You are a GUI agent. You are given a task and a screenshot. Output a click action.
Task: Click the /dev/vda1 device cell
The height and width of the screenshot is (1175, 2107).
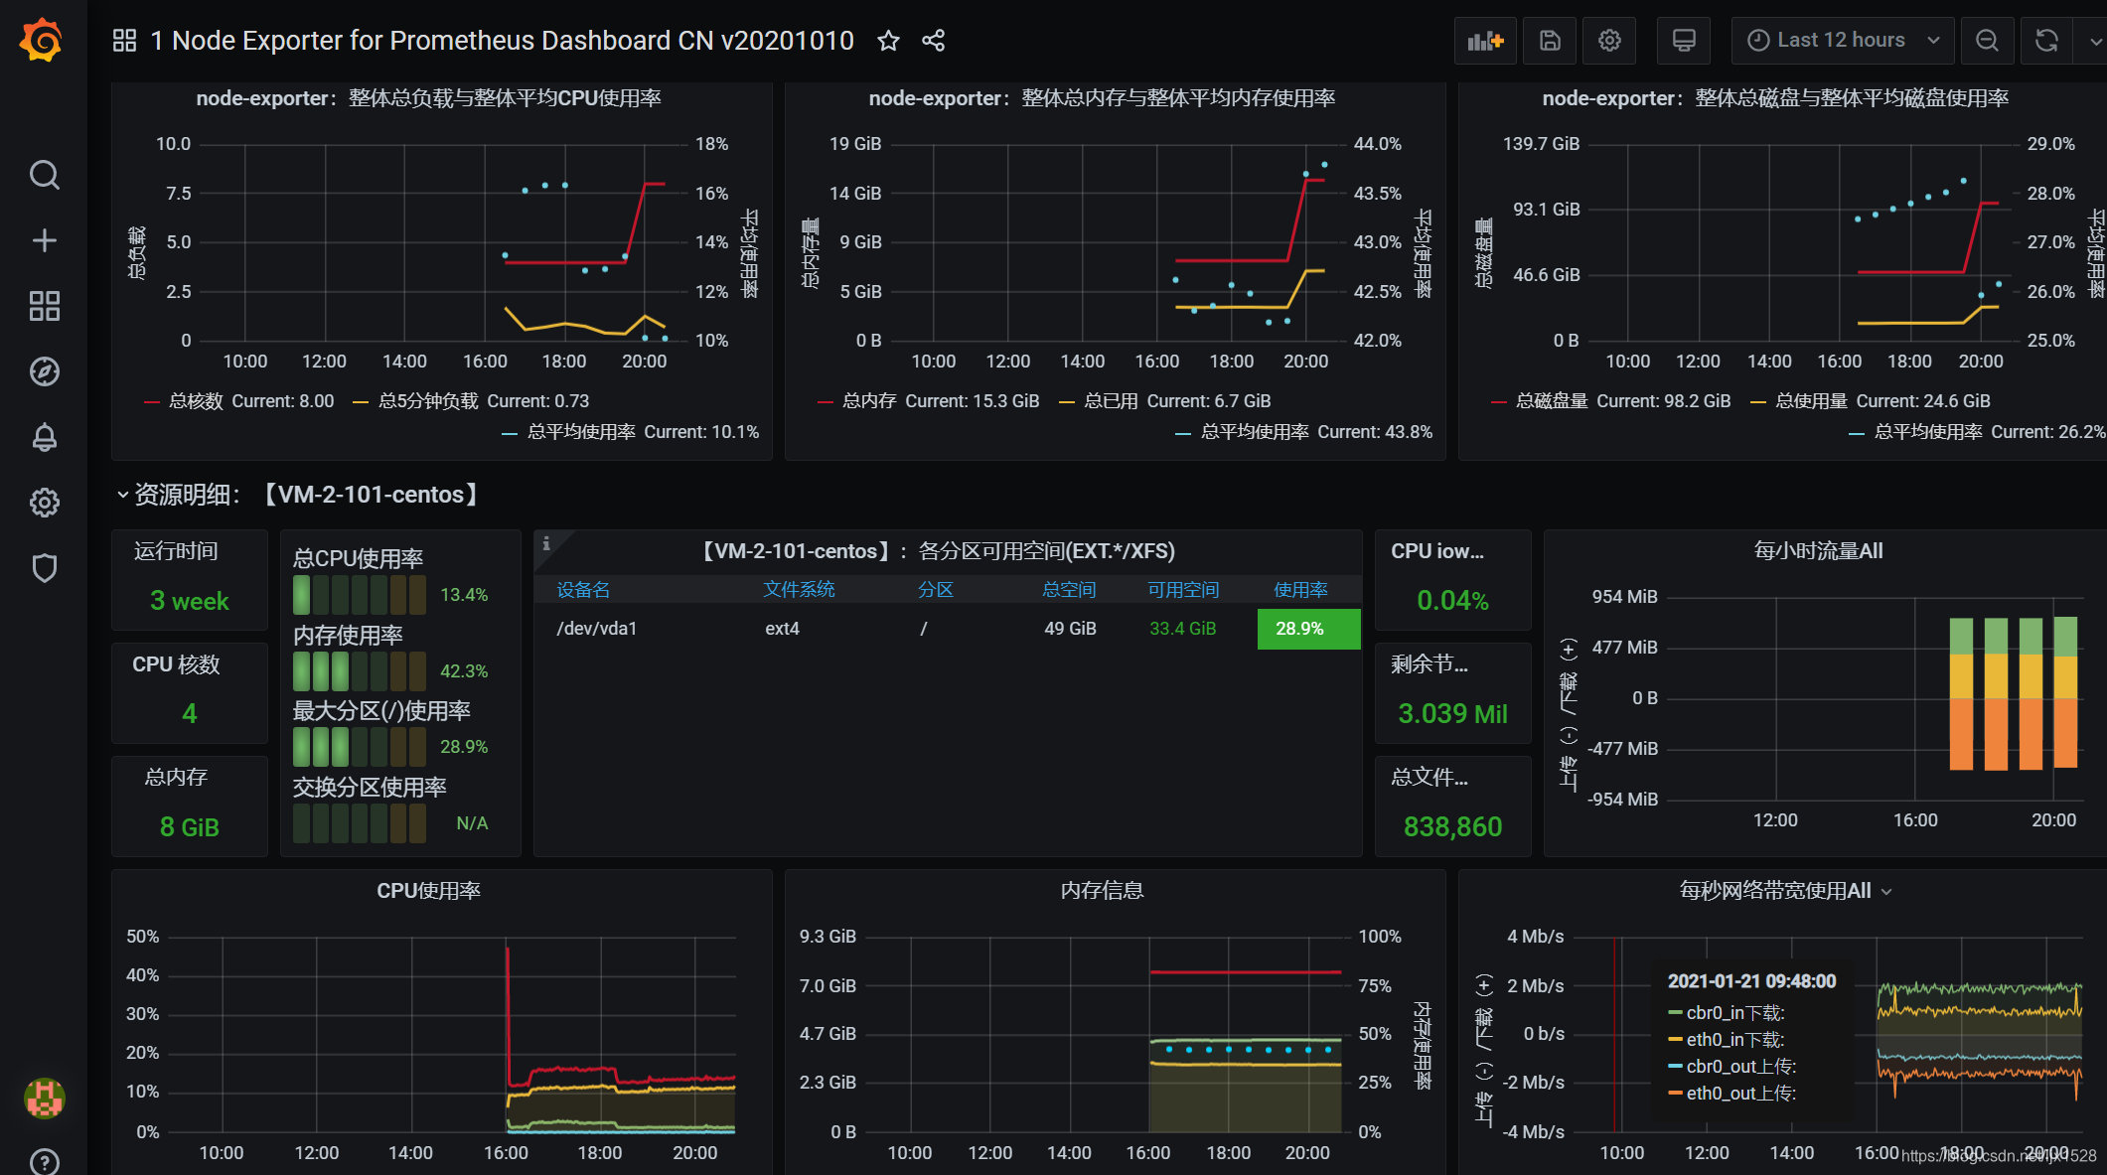pos(597,629)
